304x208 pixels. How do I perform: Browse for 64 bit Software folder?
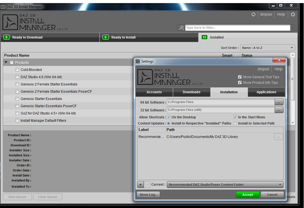click(x=279, y=102)
